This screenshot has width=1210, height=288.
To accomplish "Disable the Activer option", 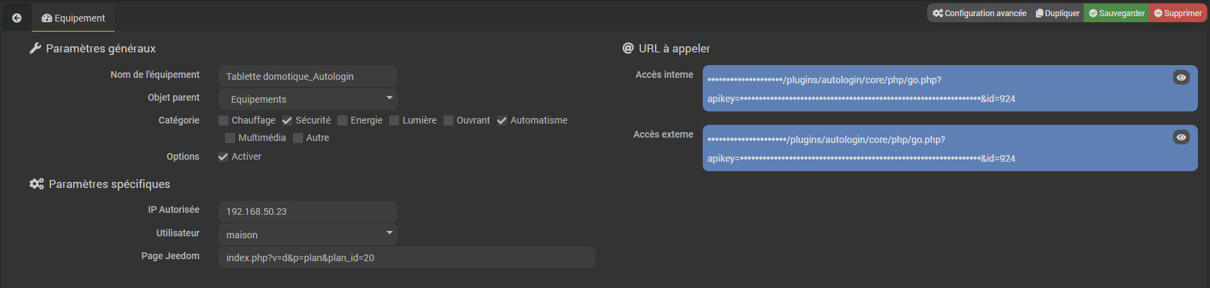I will pyautogui.click(x=224, y=157).
